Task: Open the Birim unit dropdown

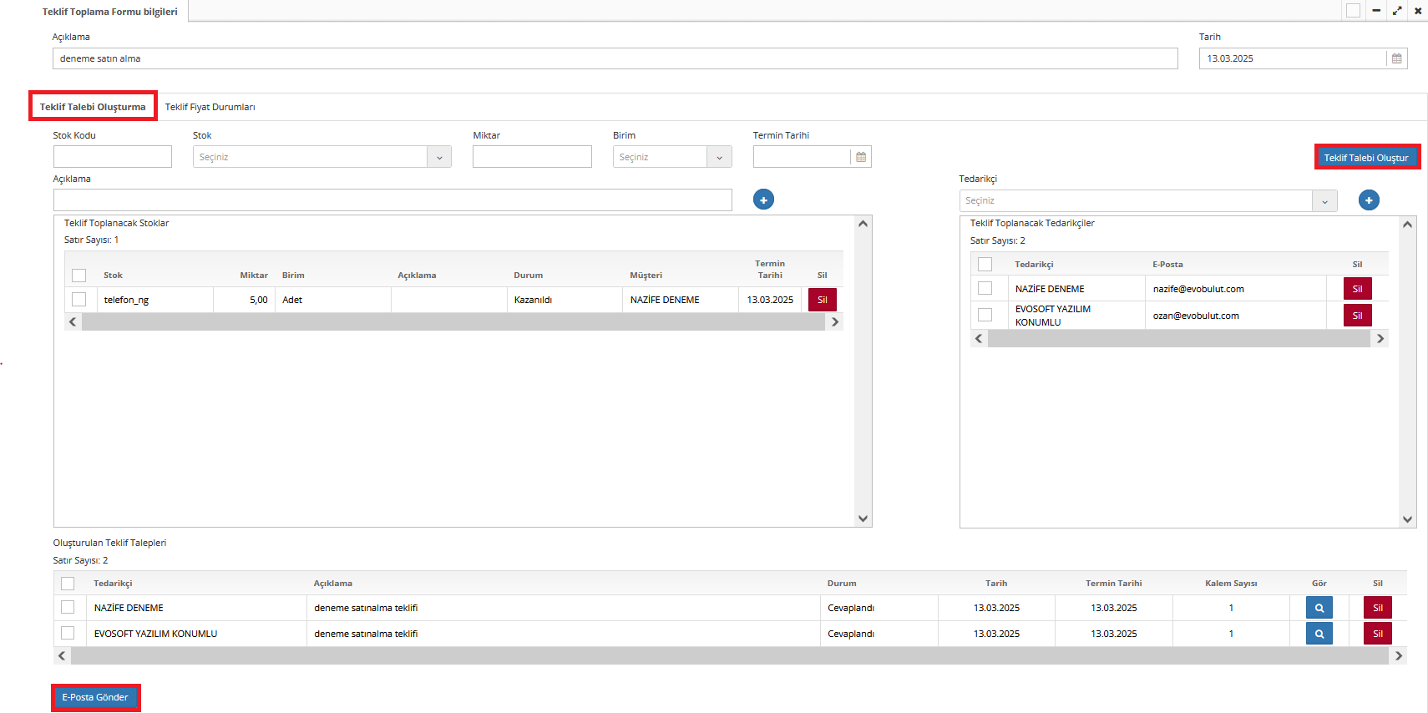Action: (719, 157)
